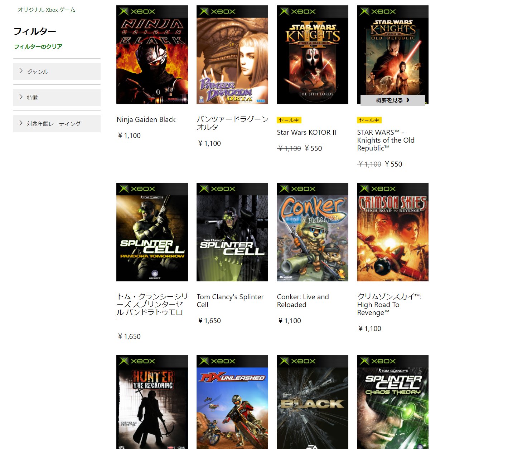The height and width of the screenshot is (449, 532).
Task: Open the original Splinter Cell cover art
Action: point(232,232)
